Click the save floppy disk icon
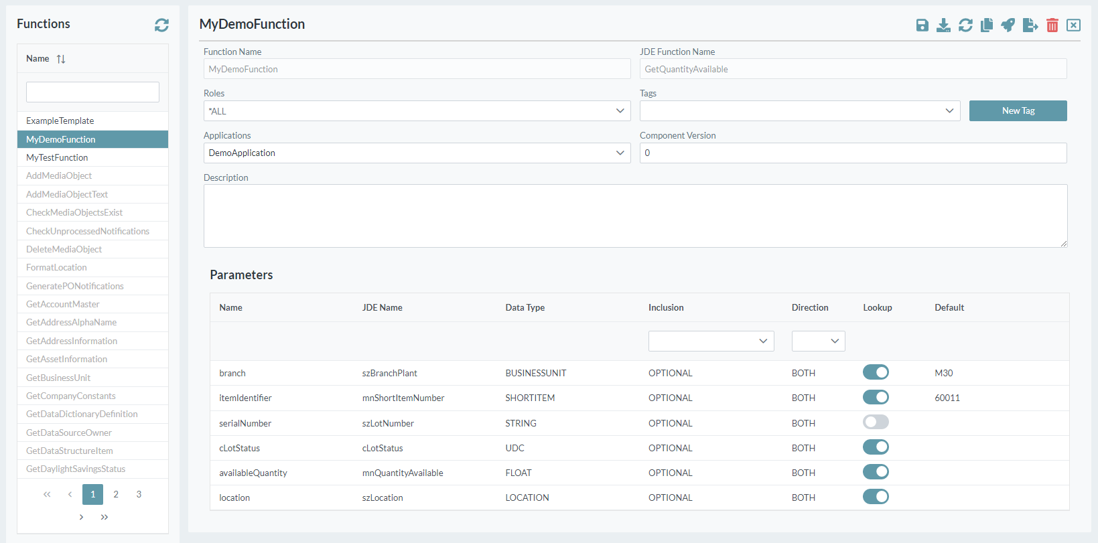 coord(922,25)
